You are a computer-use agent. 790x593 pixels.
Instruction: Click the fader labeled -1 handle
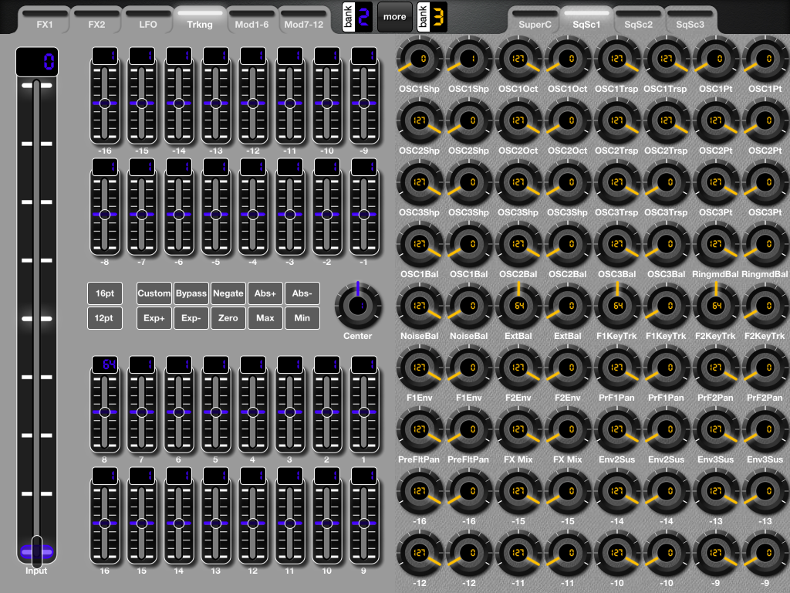point(364,215)
